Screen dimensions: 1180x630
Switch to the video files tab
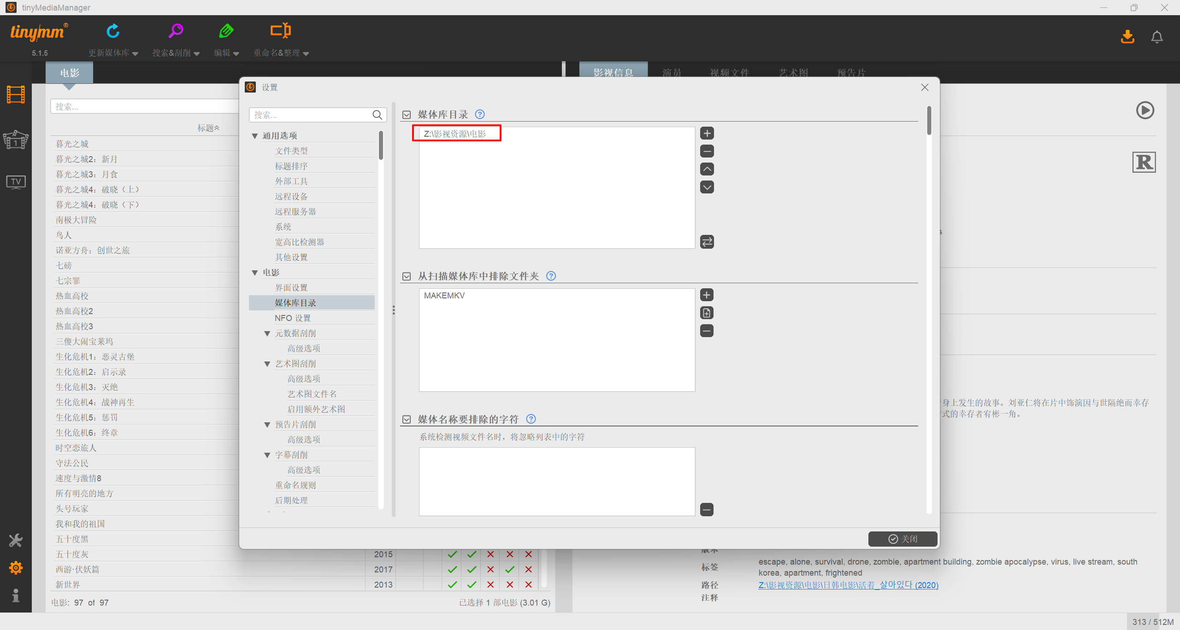729,72
